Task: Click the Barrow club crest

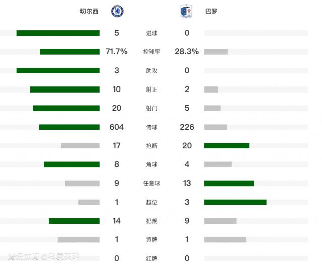Action: [184, 12]
